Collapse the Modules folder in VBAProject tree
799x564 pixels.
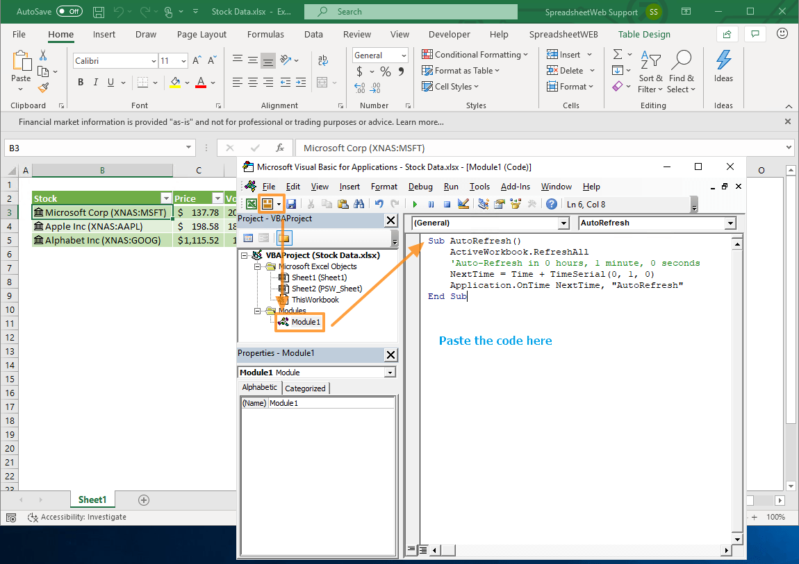257,311
